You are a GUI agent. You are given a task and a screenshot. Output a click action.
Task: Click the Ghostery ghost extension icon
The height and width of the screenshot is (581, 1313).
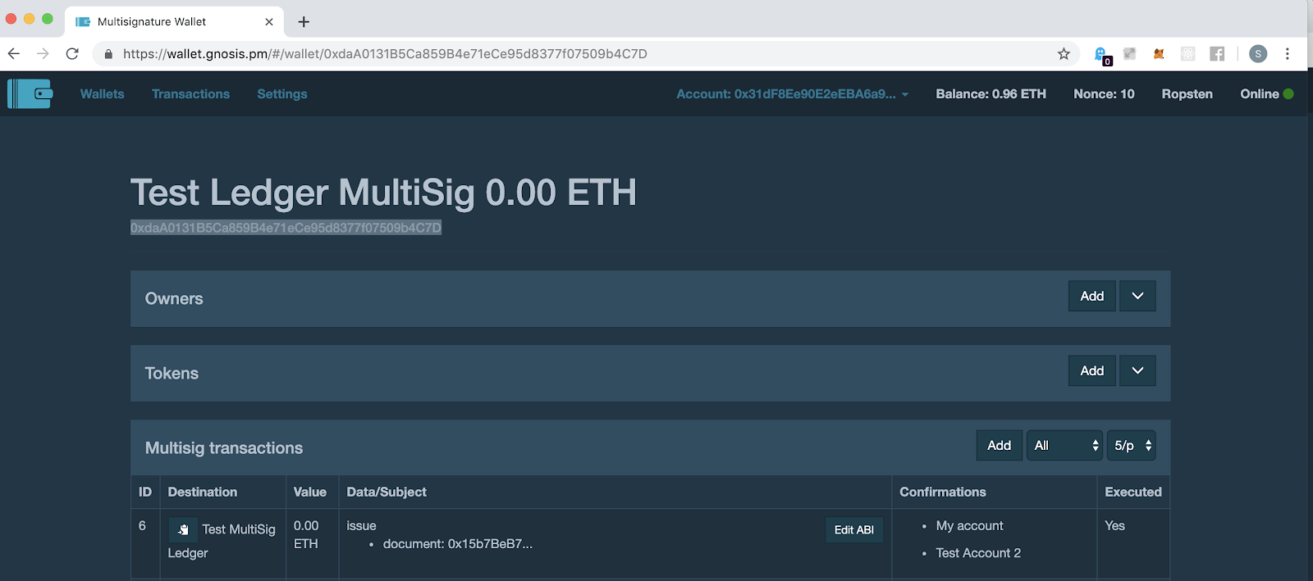point(1101,54)
